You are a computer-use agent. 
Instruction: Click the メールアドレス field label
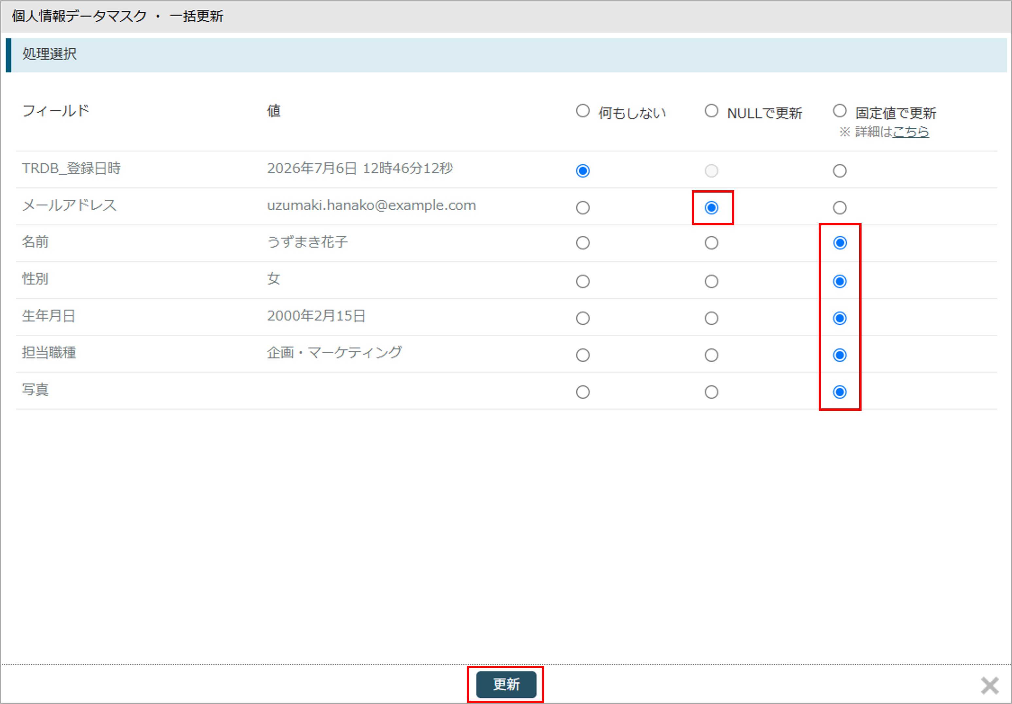[x=69, y=205]
